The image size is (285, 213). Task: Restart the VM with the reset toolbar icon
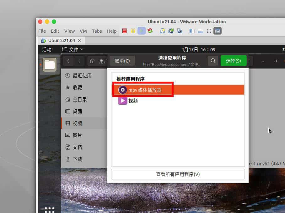pyautogui.click(x=150, y=31)
